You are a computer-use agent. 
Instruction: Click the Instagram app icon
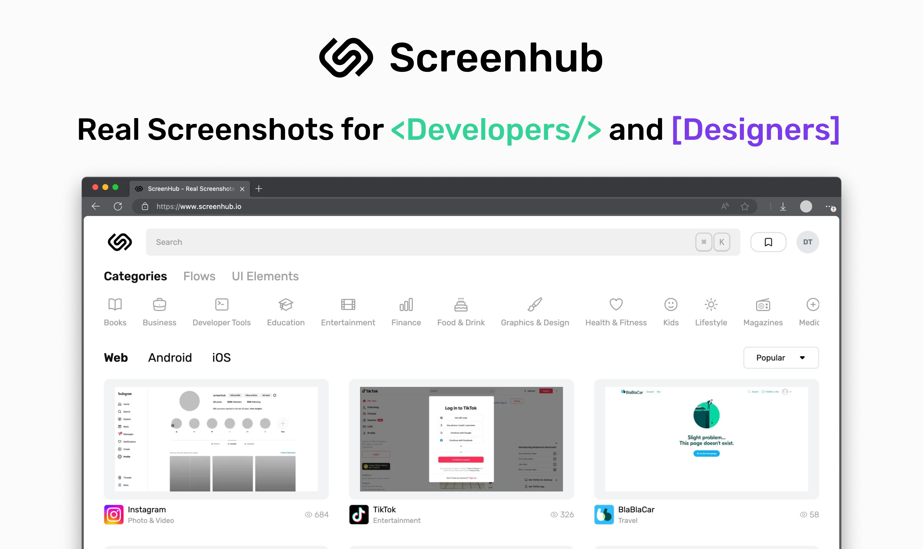tap(114, 514)
